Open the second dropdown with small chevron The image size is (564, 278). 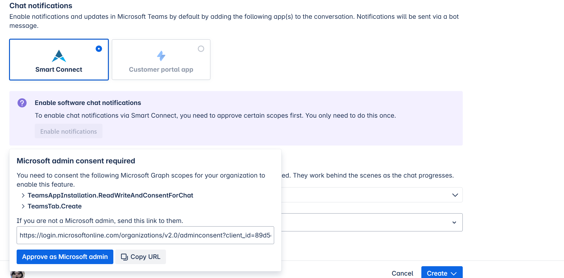[x=454, y=223]
